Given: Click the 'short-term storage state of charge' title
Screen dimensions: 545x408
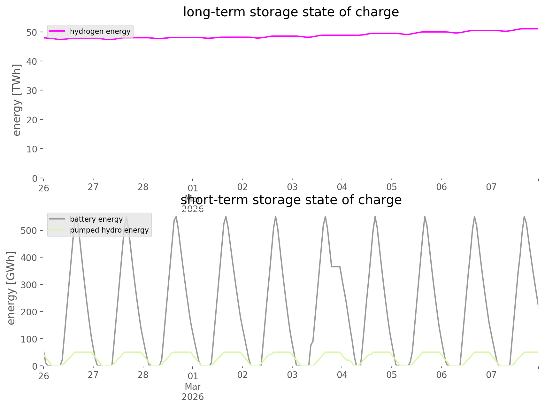Looking at the screenshot, I should 291,200.
